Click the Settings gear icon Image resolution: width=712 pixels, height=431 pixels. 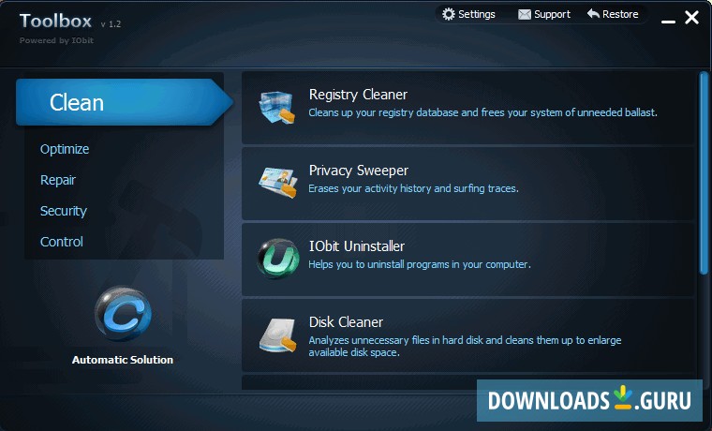[448, 14]
